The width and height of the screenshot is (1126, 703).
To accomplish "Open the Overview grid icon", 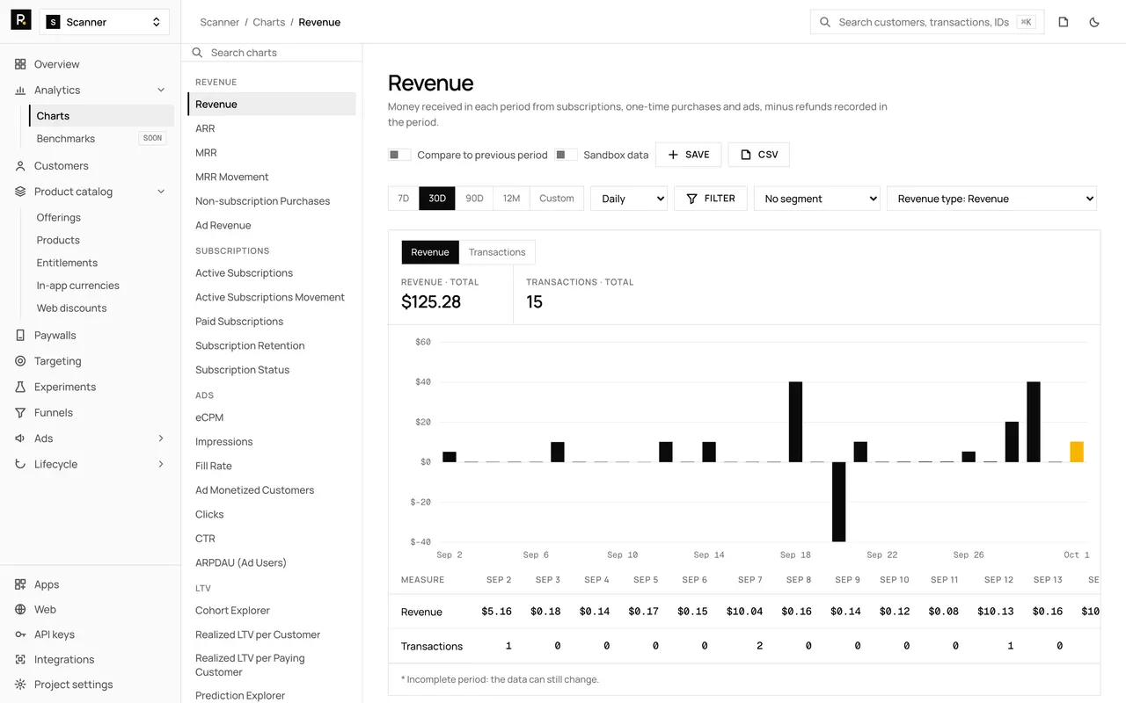I will tap(20, 64).
